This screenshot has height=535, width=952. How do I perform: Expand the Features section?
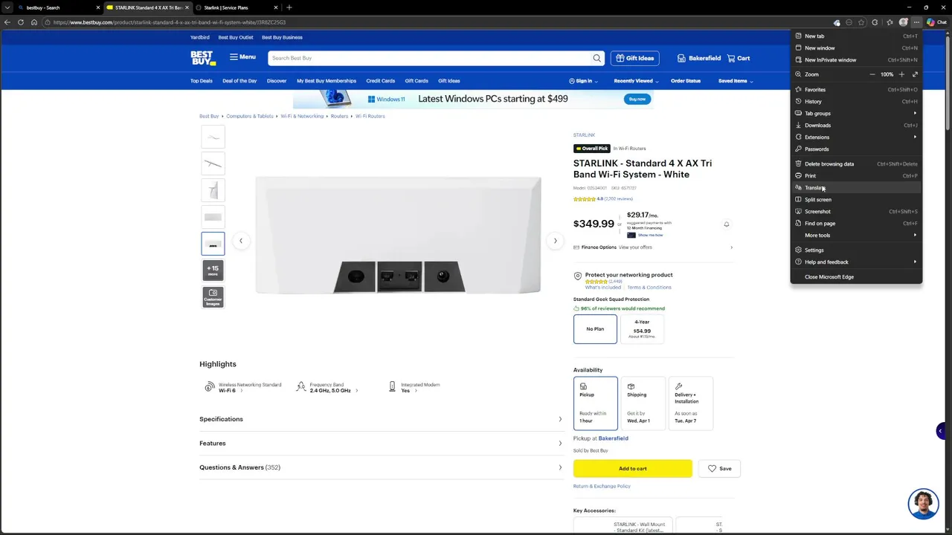381,444
